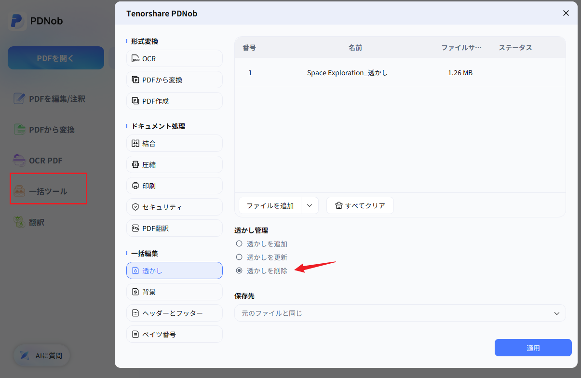
Task: Click the OCR PDF icon in the background sidebar
Action: pyautogui.click(x=19, y=161)
